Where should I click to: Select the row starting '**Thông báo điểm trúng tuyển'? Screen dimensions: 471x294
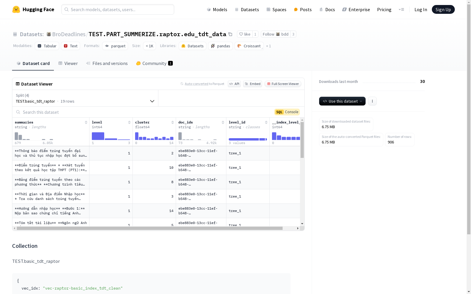tap(156, 153)
